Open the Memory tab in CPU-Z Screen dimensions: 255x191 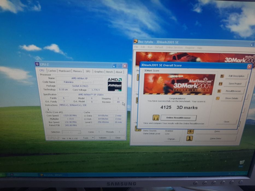coord(77,71)
